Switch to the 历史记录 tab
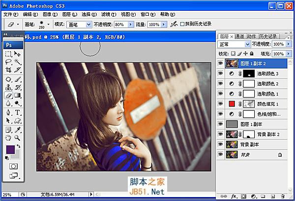This screenshot has width=295, height=201. pos(268,36)
